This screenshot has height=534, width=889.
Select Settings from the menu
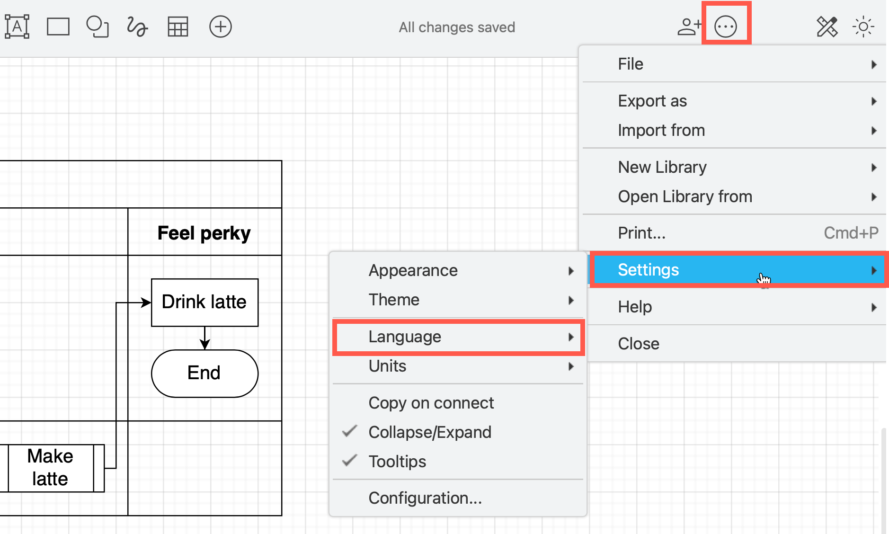[648, 269]
